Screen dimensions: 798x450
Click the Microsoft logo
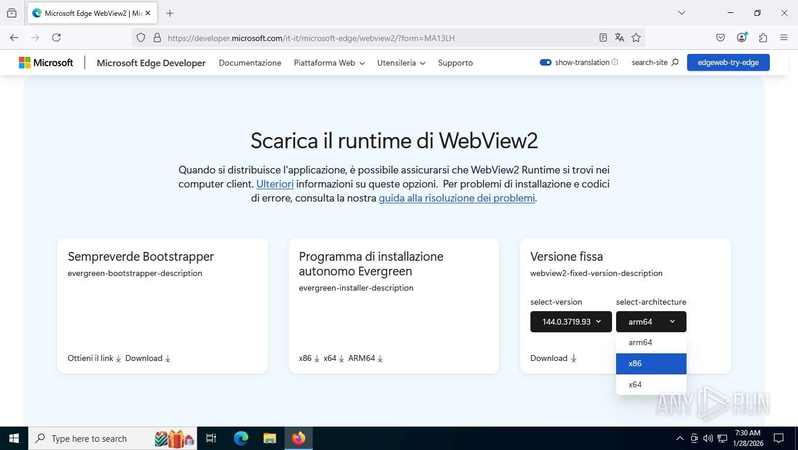point(46,63)
